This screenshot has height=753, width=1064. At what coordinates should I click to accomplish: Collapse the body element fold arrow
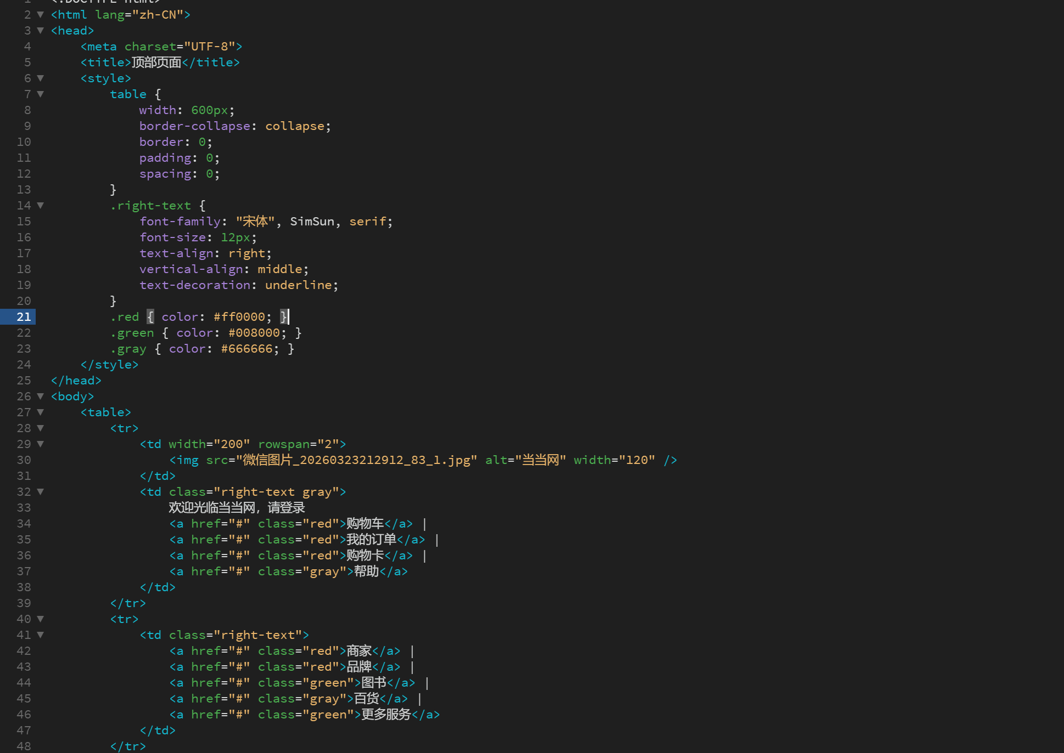pos(40,396)
